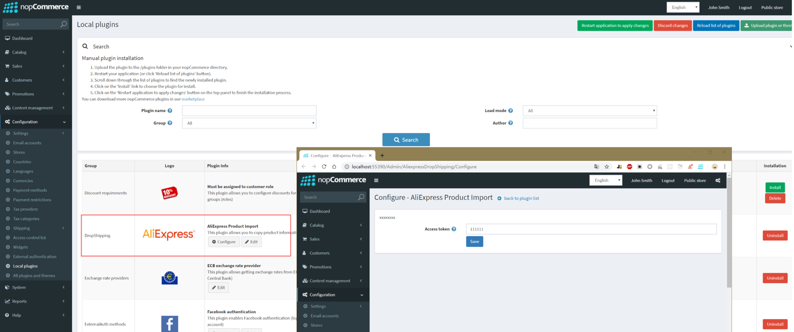Click the JS extension icon in browser toolbar
The width and height of the screenshot is (794, 332).
619,167
